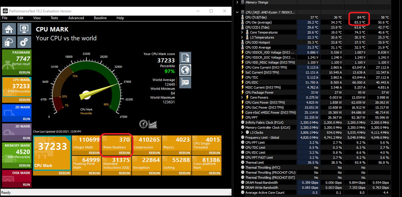Click the globe world comparison icon
The width and height of the screenshot is (402, 197).
pos(185,70)
